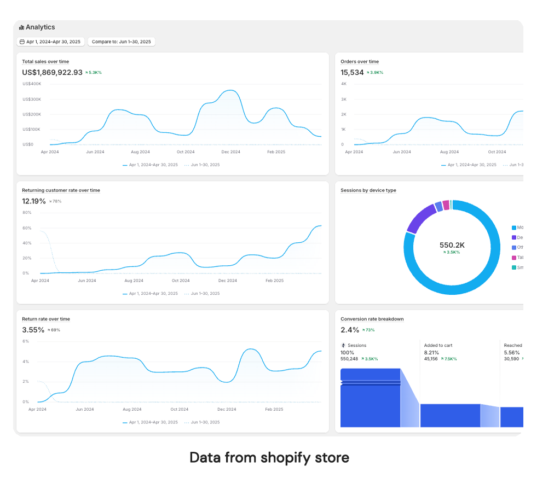Open the Returning customer rate over time report
Screen dimensions: 554x478
point(61,190)
